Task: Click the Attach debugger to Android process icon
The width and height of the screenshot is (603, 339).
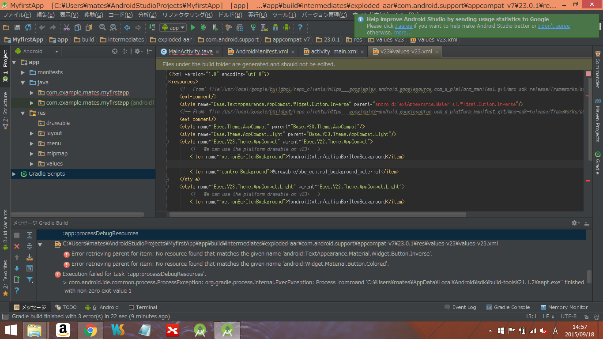Action: [x=215, y=27]
